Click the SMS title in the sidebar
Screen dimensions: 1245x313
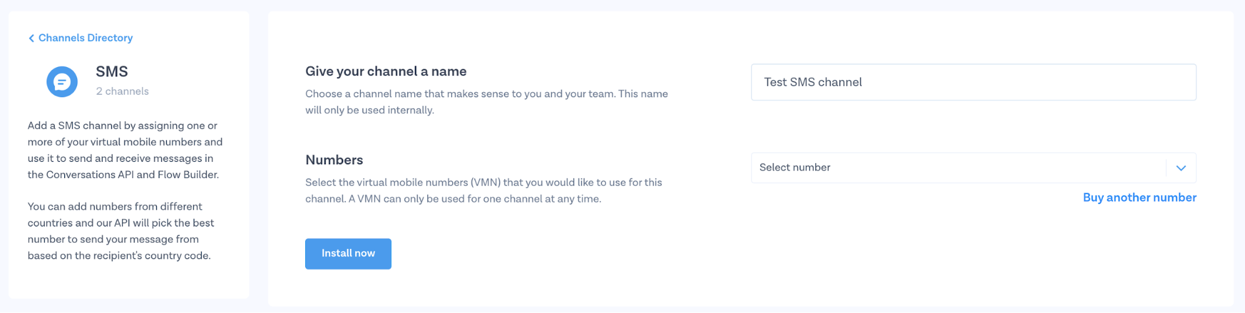(111, 72)
